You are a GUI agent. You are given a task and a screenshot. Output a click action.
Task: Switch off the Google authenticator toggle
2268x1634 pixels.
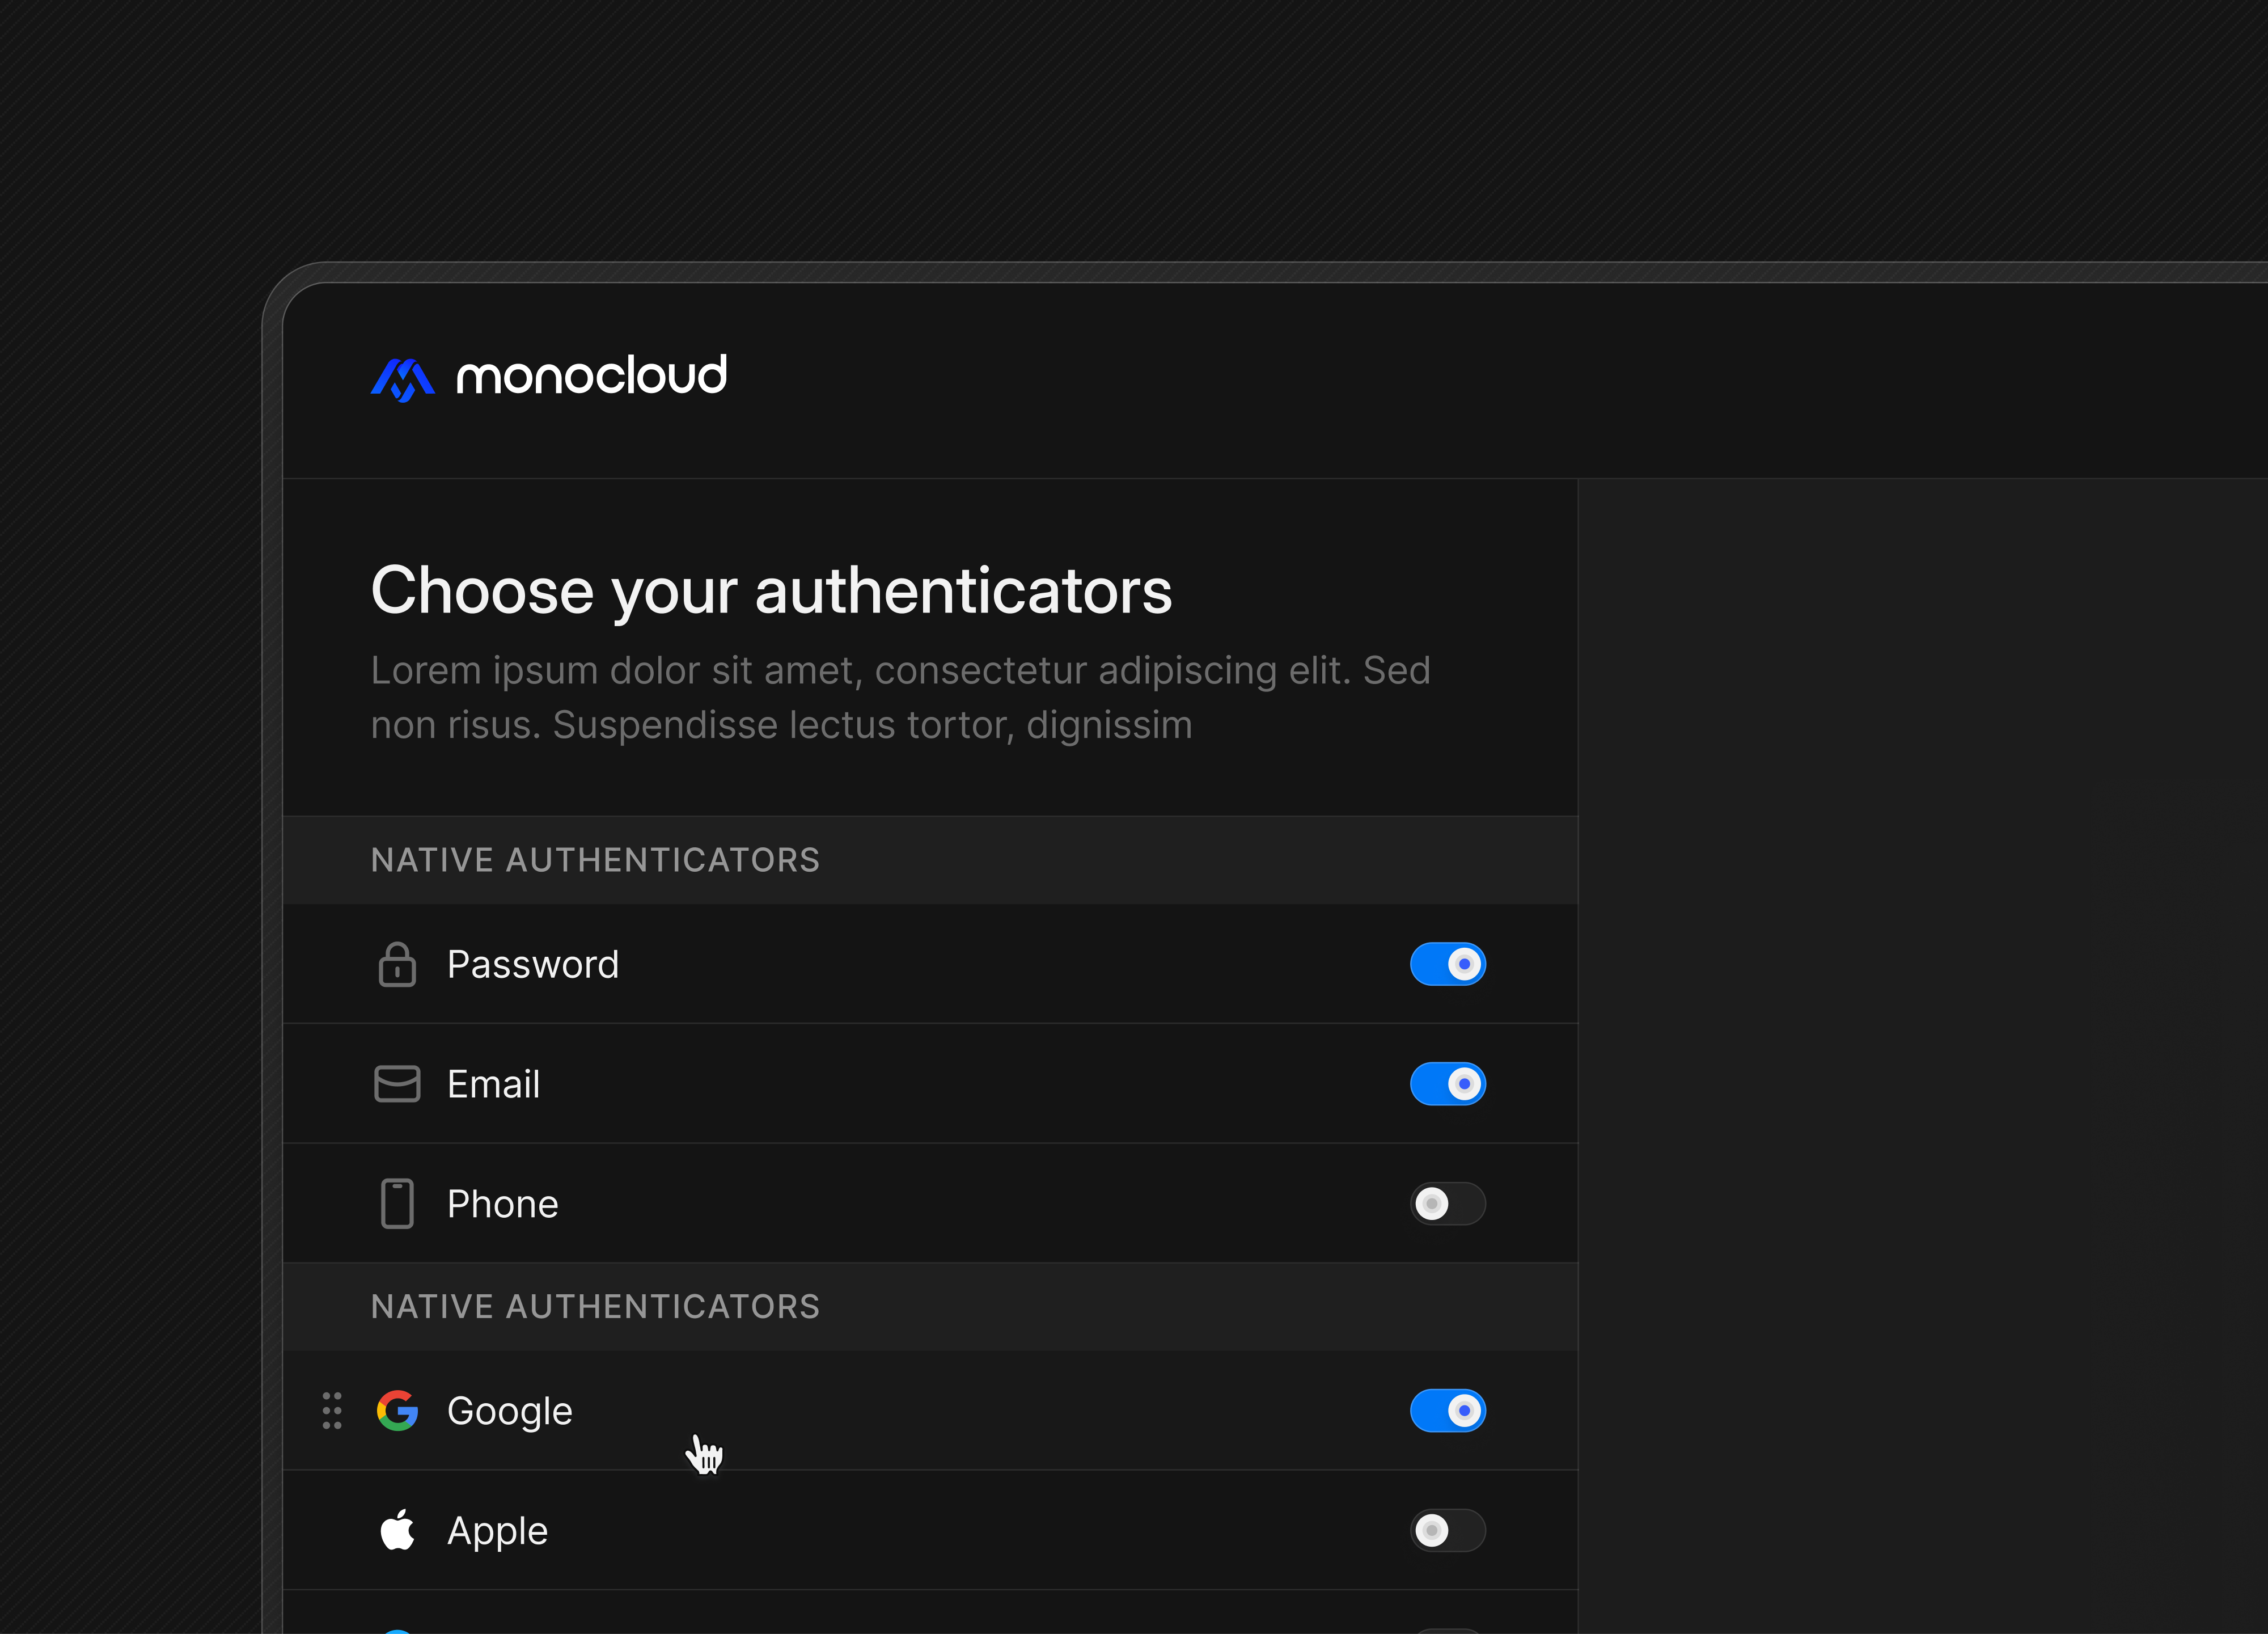pos(1447,1411)
